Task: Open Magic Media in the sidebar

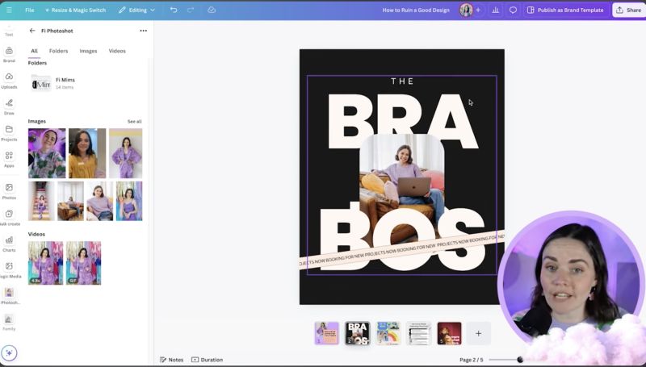Action: pyautogui.click(x=9, y=270)
